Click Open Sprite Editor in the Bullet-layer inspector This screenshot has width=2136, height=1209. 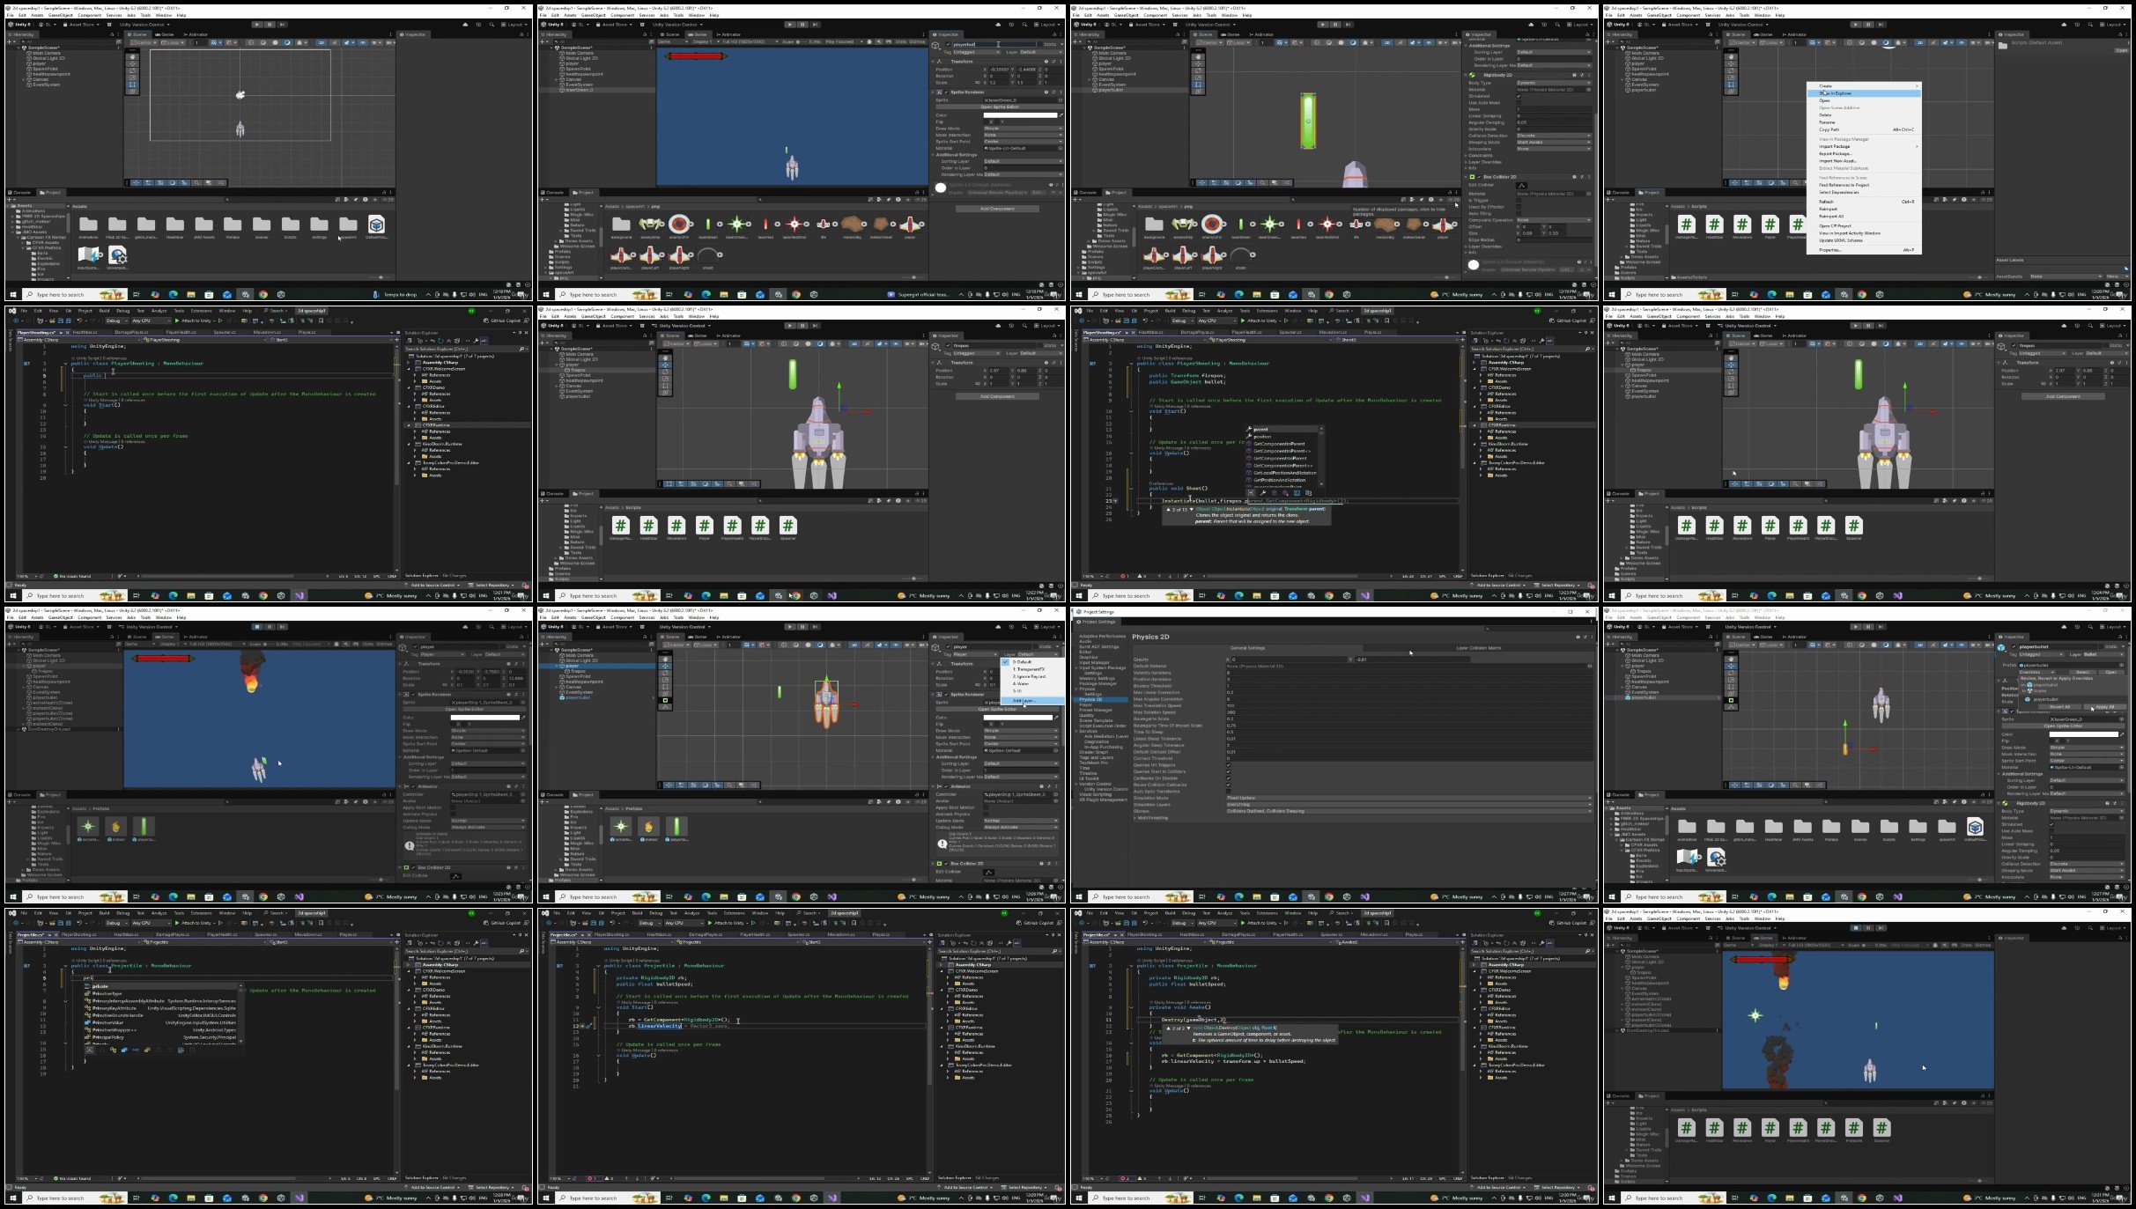click(x=2063, y=726)
